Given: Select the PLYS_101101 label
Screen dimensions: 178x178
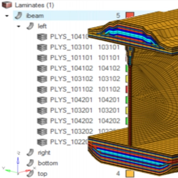Looking at the screenshot, I should coord(71,58).
